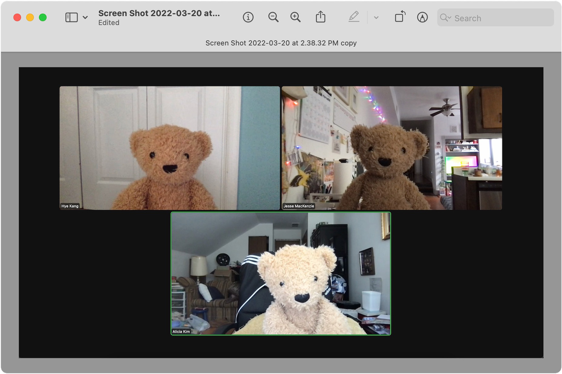Rotate the image with the Rotate icon
Screen dimensions: 562x374
[x=400, y=17]
